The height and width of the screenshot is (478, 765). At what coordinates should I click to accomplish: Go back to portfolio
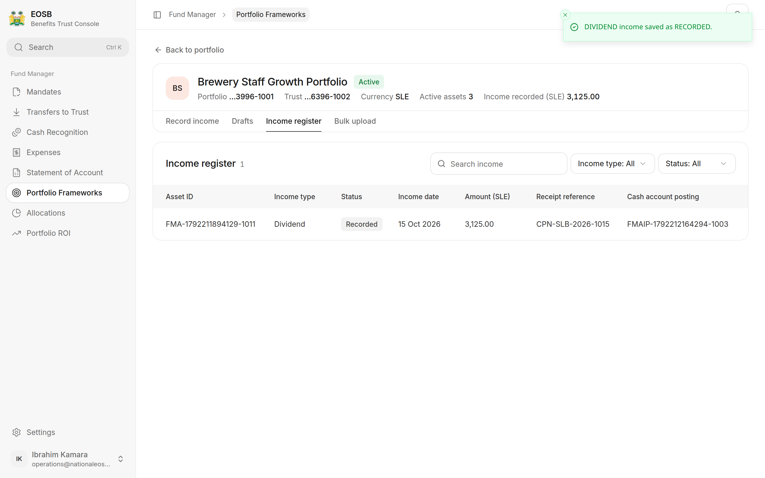click(x=189, y=50)
